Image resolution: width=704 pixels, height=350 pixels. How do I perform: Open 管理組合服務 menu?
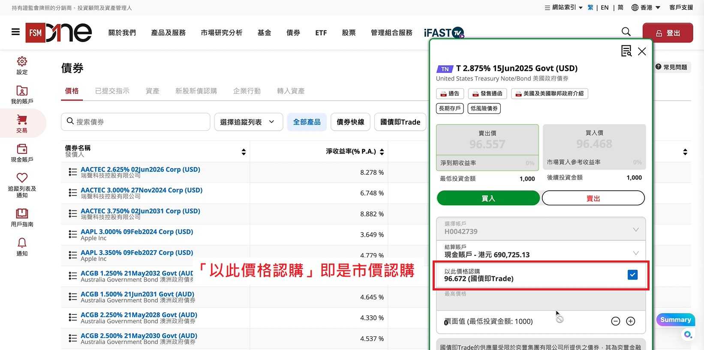(x=391, y=33)
